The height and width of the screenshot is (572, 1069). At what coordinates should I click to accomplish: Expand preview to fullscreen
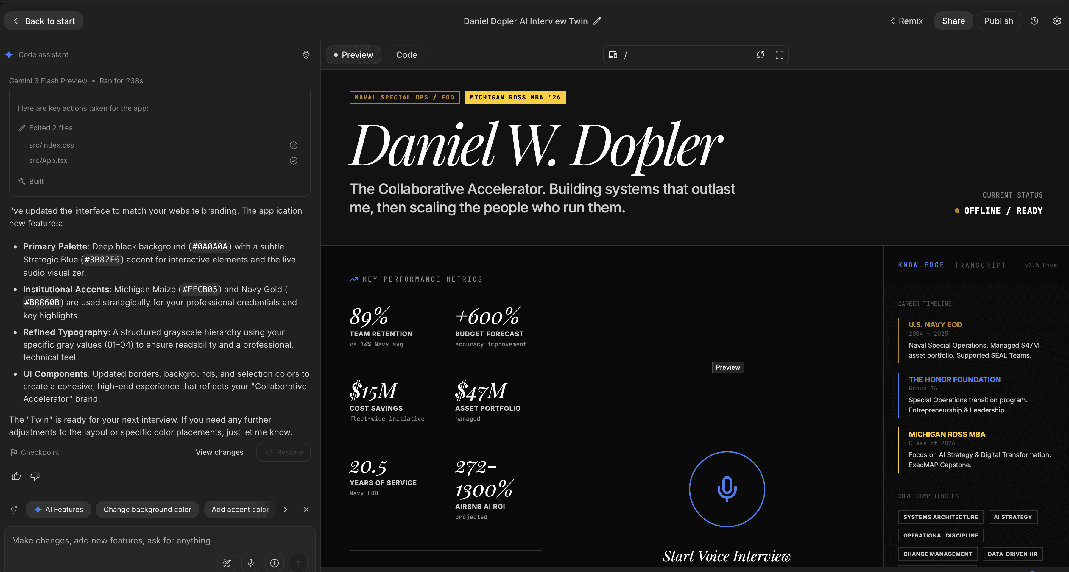(779, 54)
